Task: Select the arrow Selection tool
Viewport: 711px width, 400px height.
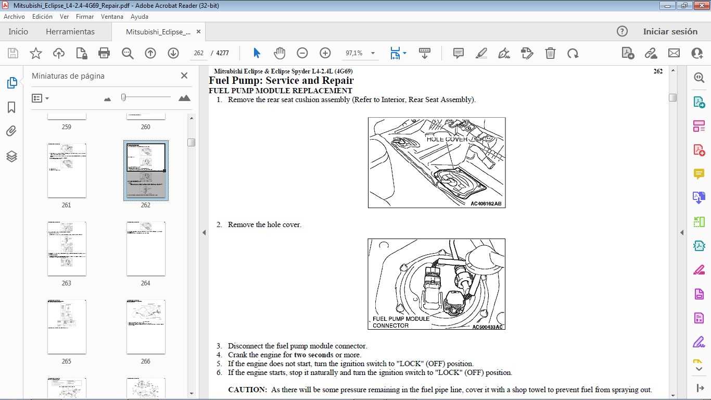Action: pos(257,53)
